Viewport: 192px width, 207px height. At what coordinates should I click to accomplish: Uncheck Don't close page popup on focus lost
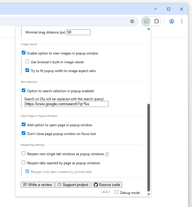pyautogui.click(x=23, y=133)
